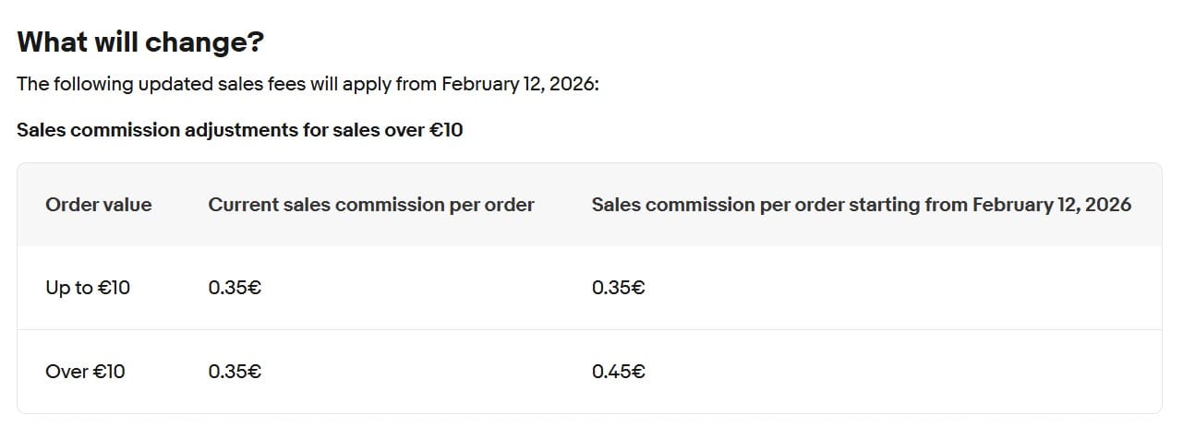Click current 0.35€ commission in "Over €10" row
Image resolution: width=1183 pixels, height=439 pixels.
coord(235,372)
